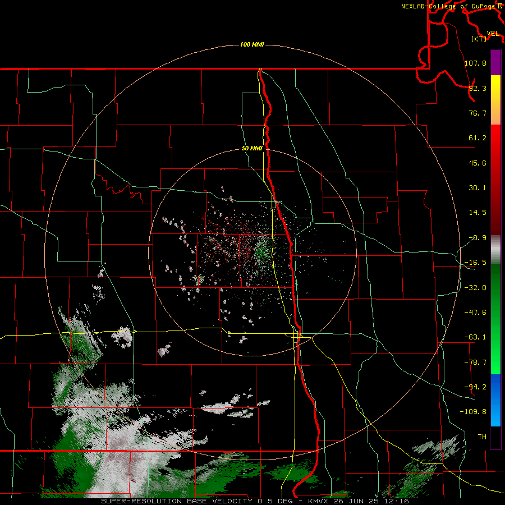
Task: Click the TH threshold legend label
Action: [482, 437]
